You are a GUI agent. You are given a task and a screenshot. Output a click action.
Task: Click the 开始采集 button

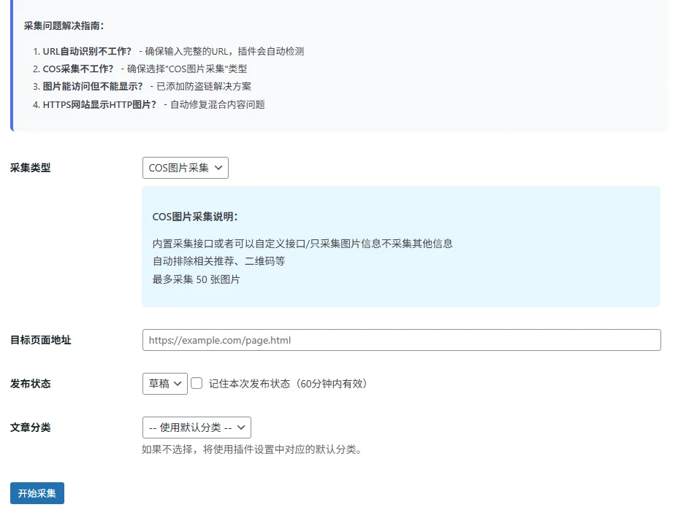37,492
